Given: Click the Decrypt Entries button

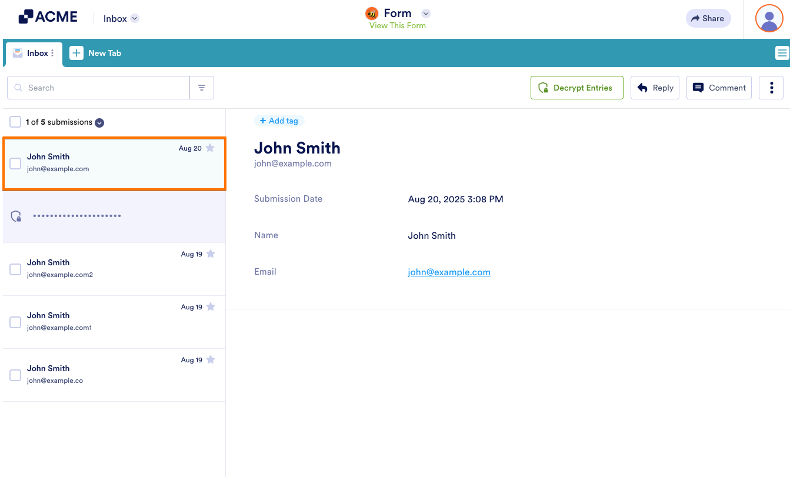Looking at the screenshot, I should coord(576,88).
